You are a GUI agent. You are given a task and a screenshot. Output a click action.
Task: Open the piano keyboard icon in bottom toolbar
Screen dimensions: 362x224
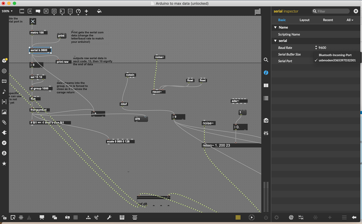click(x=122, y=217)
